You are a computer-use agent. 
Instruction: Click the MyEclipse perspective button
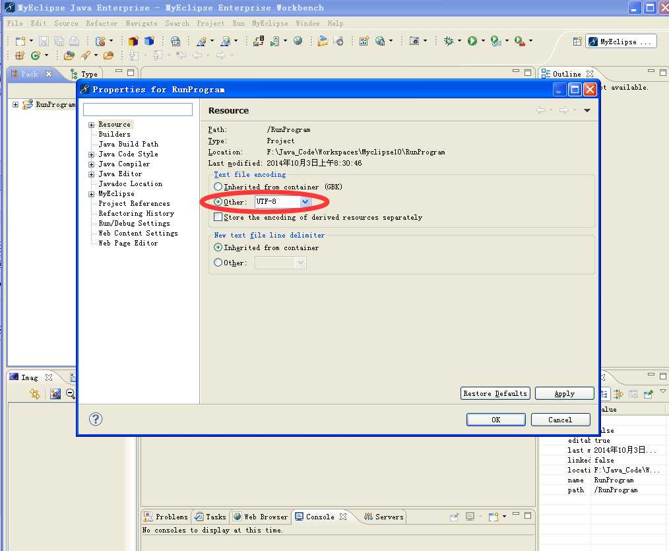coord(621,42)
